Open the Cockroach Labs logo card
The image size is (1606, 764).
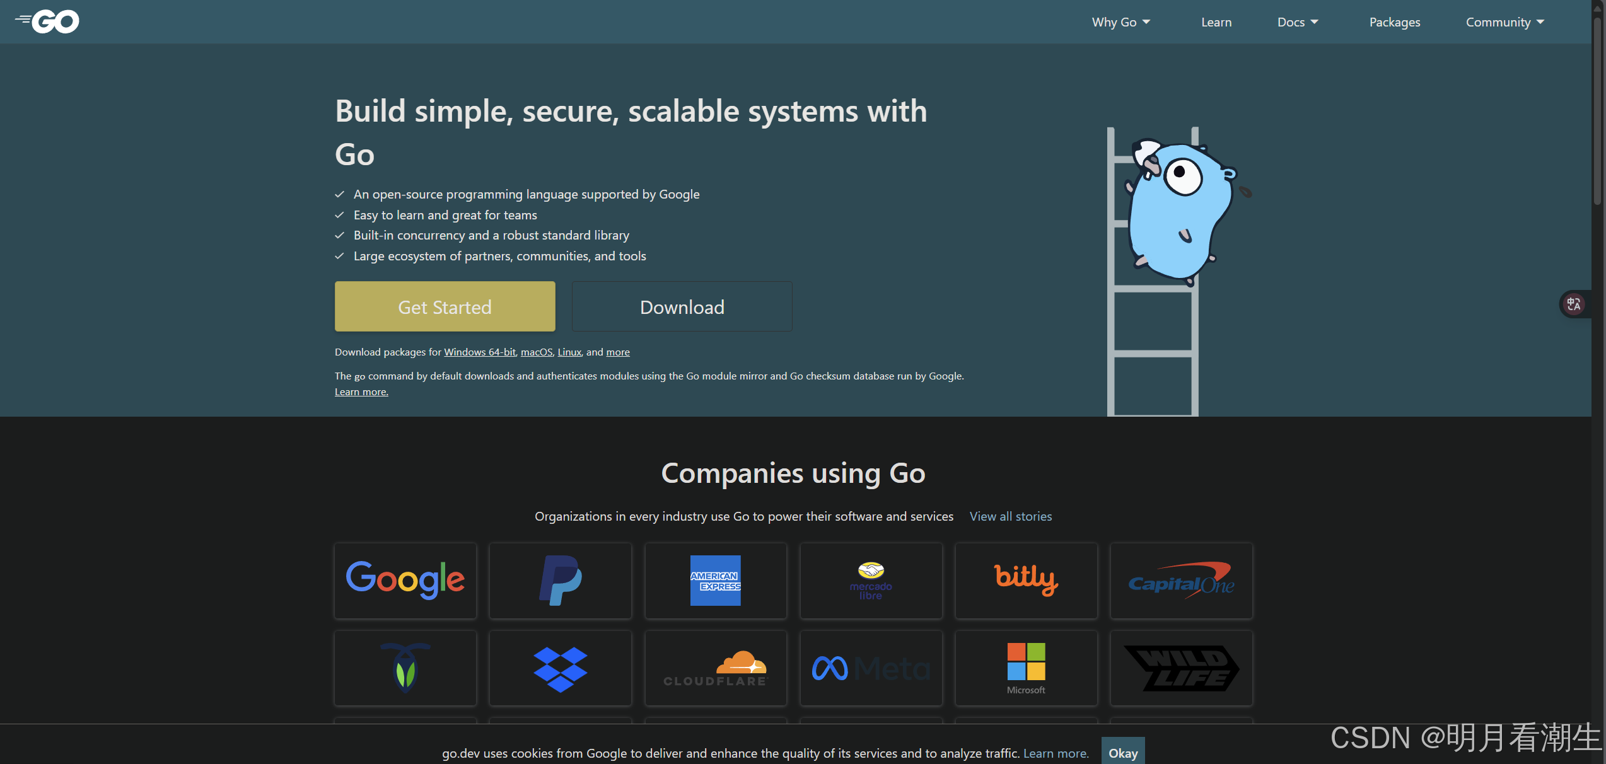405,668
